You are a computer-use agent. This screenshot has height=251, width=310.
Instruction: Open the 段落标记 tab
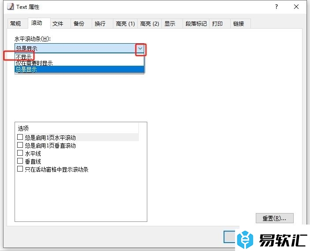[x=196, y=24]
